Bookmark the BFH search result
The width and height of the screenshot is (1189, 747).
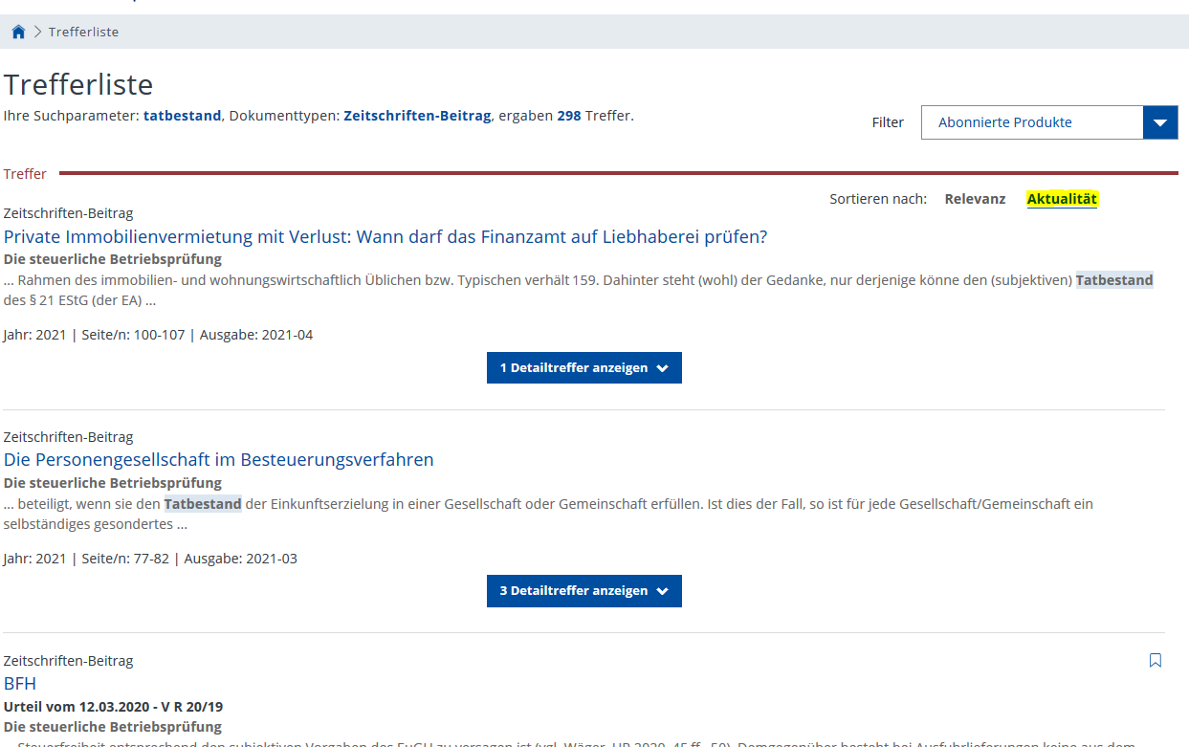coord(1155,660)
